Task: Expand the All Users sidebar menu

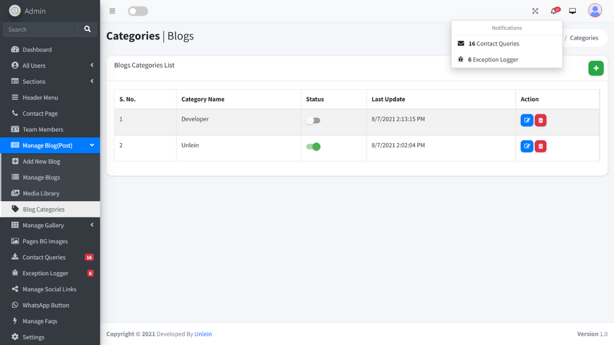Action: click(x=50, y=66)
